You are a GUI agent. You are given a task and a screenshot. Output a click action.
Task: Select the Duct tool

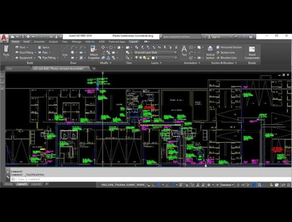[20, 47]
